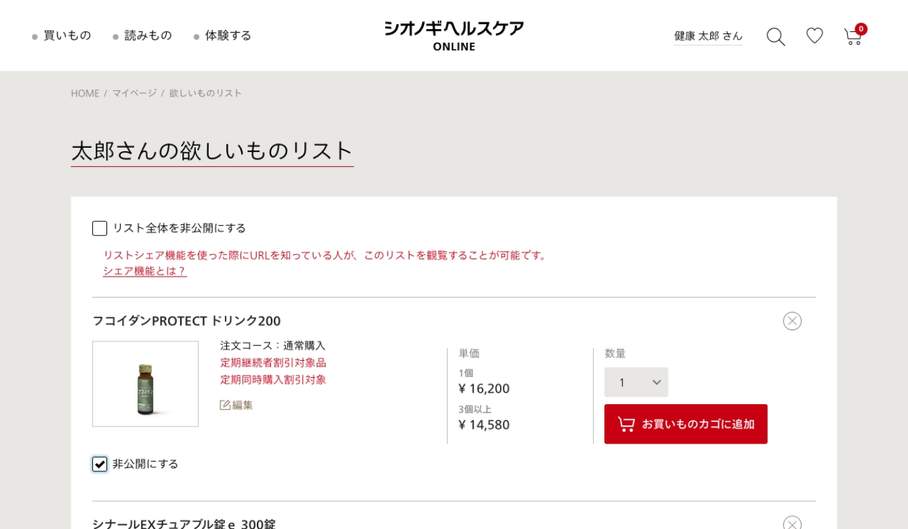Click お買いものカゴに追加 button

coord(686,424)
